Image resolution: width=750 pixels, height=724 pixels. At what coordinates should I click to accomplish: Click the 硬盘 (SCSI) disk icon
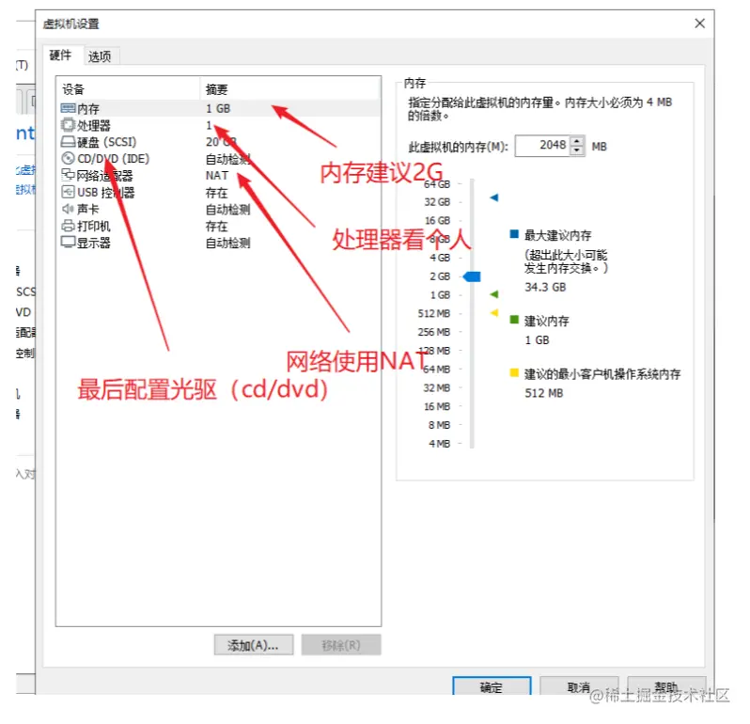[69, 142]
